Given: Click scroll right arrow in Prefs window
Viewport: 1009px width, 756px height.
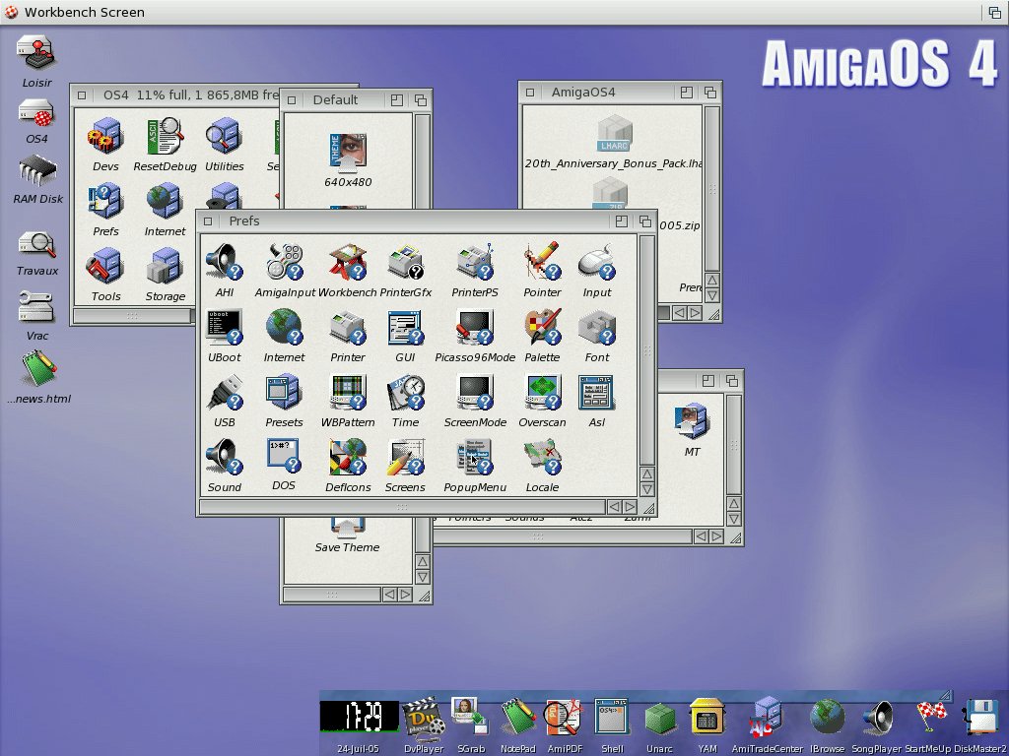Looking at the screenshot, I should click(630, 507).
